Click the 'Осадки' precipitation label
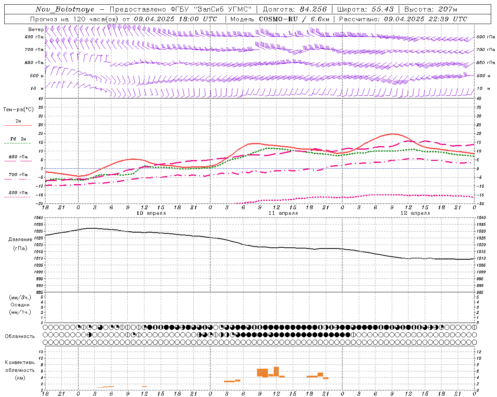Viewport: 497px width, 397px height. 20,305
